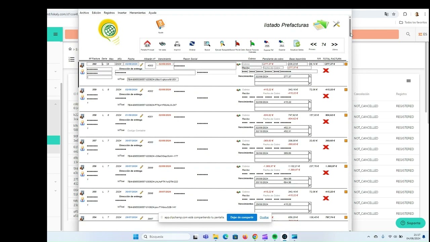Click the Buscar magnifier icon

click(x=207, y=44)
